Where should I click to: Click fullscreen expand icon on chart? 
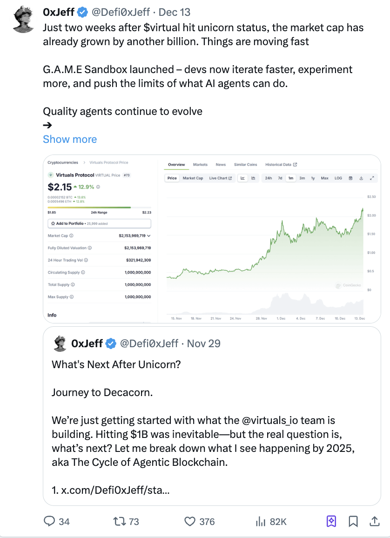point(372,178)
